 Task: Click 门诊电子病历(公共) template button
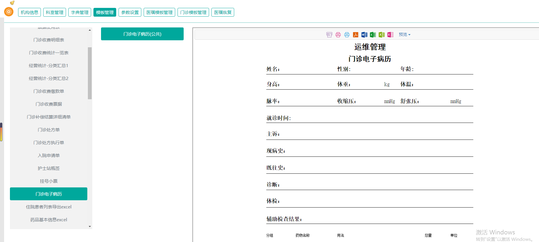[142, 34]
